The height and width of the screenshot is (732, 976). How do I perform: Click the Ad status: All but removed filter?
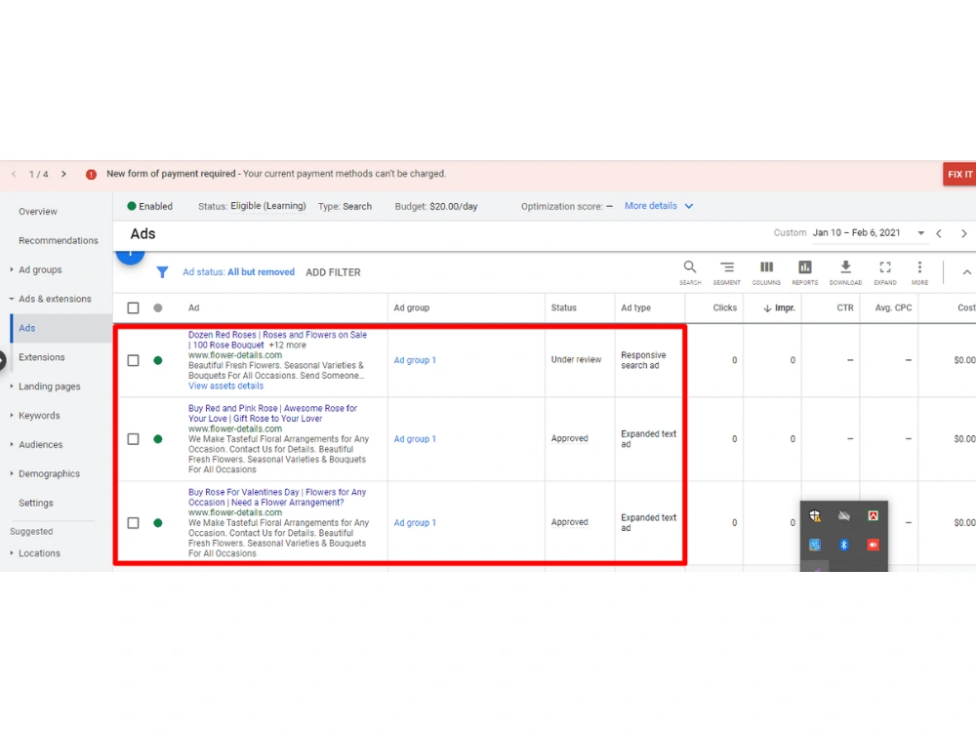[238, 272]
